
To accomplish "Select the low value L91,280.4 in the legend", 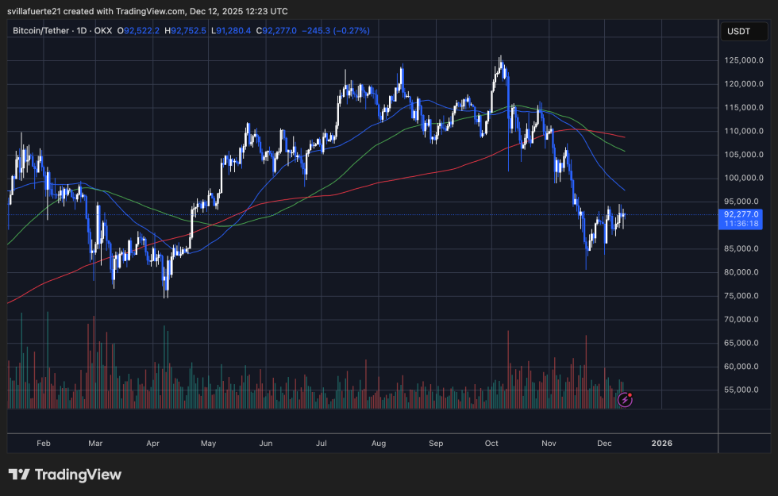I will coord(231,30).
